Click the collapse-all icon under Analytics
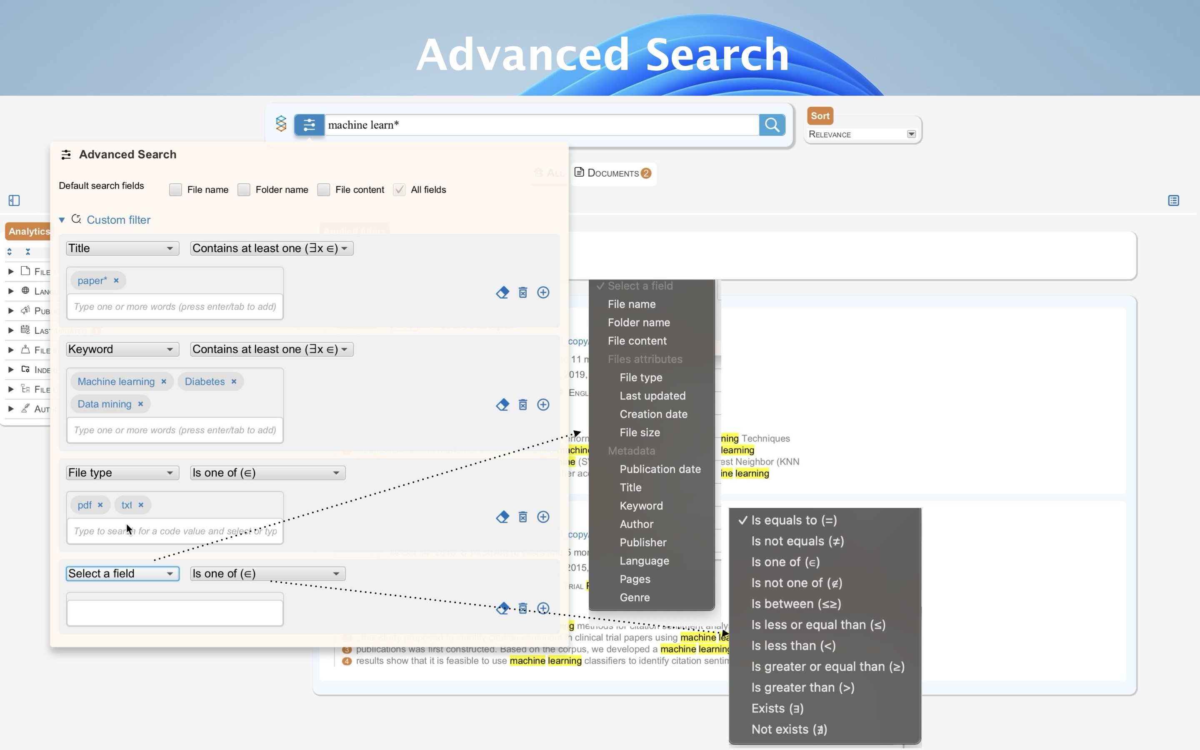This screenshot has width=1200, height=750. pyautogui.click(x=28, y=252)
